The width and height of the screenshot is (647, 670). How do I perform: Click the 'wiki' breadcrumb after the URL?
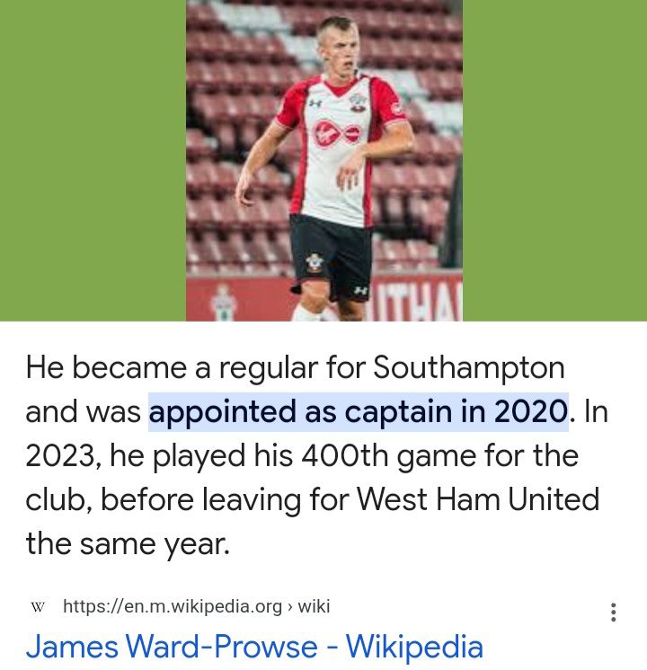pos(314,607)
